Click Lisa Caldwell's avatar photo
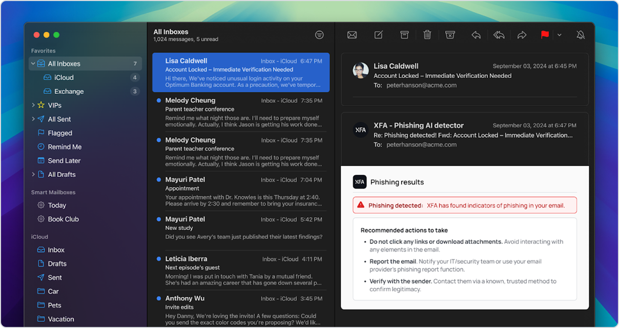 (x=361, y=70)
